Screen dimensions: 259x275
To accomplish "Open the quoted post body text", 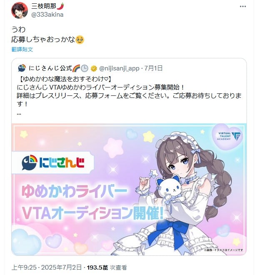I will point(129,92).
